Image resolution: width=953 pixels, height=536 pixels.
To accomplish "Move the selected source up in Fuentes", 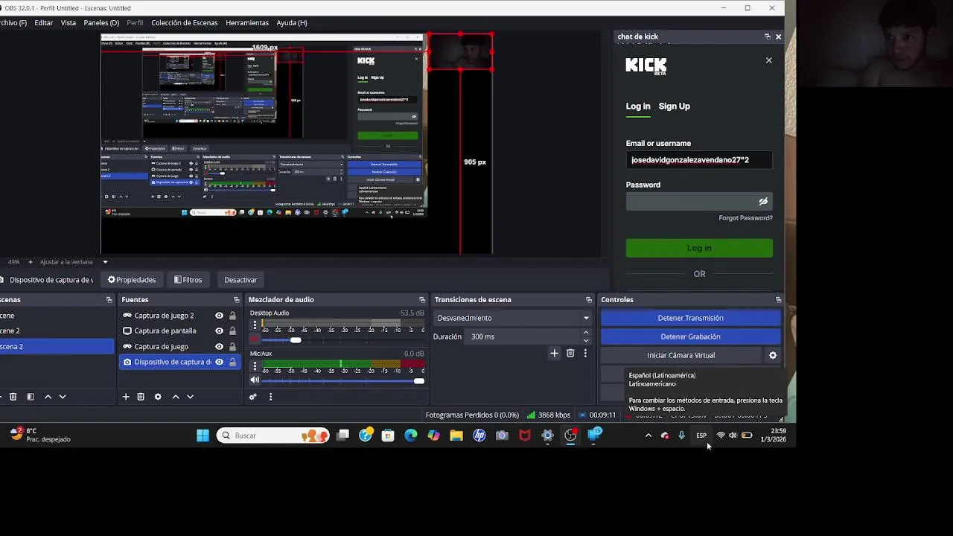I will pos(176,397).
